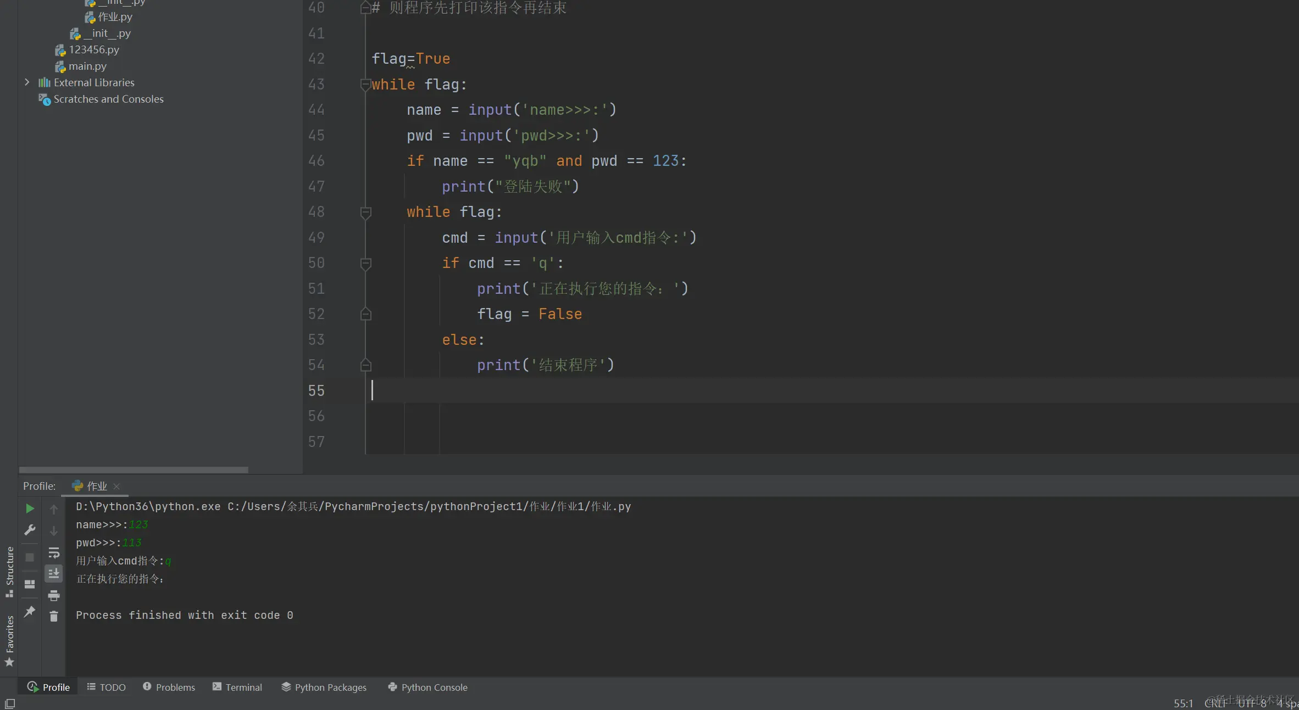Click the stop process square icon
Screen dimensions: 1299x710
pyautogui.click(x=30, y=557)
